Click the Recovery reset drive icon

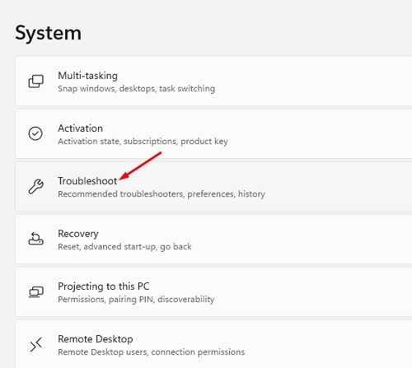(35, 239)
